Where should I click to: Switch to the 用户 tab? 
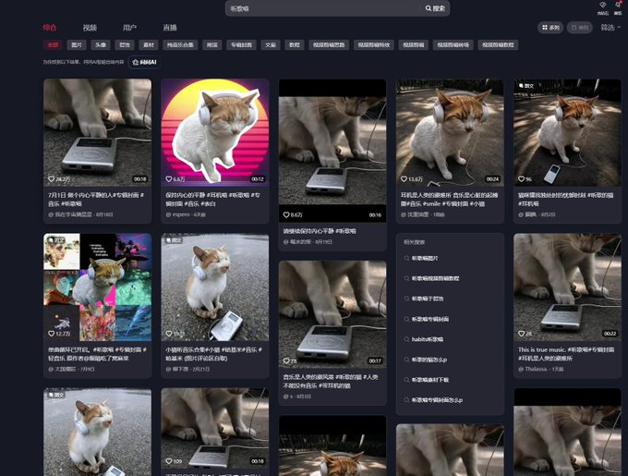(130, 28)
